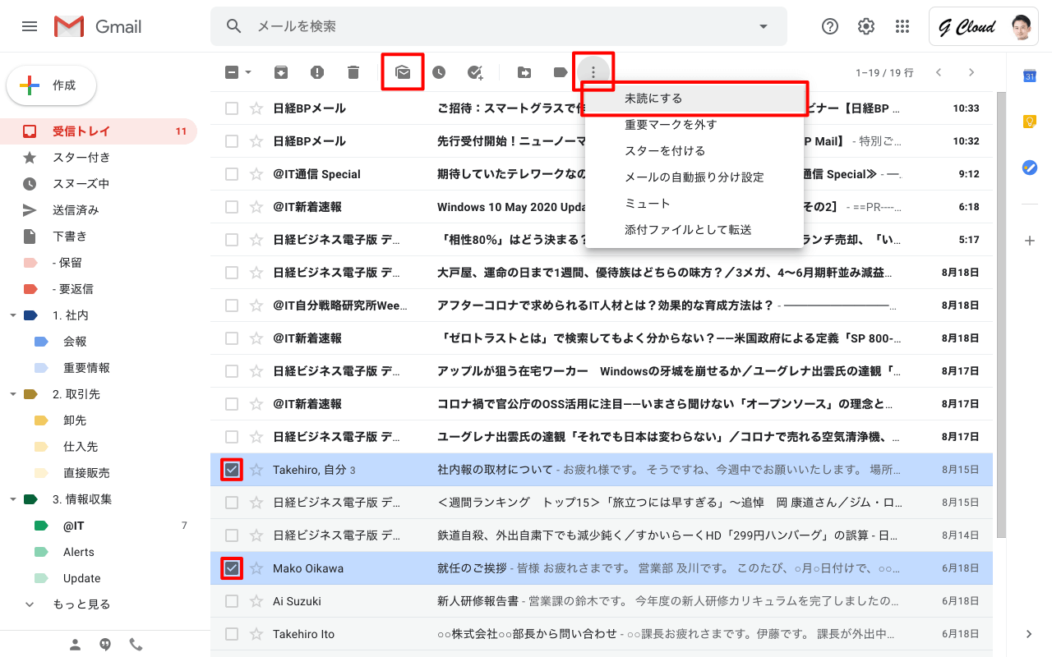Open the select-all dropdown arrow
Screen dimensions: 1052x657
[x=248, y=72]
